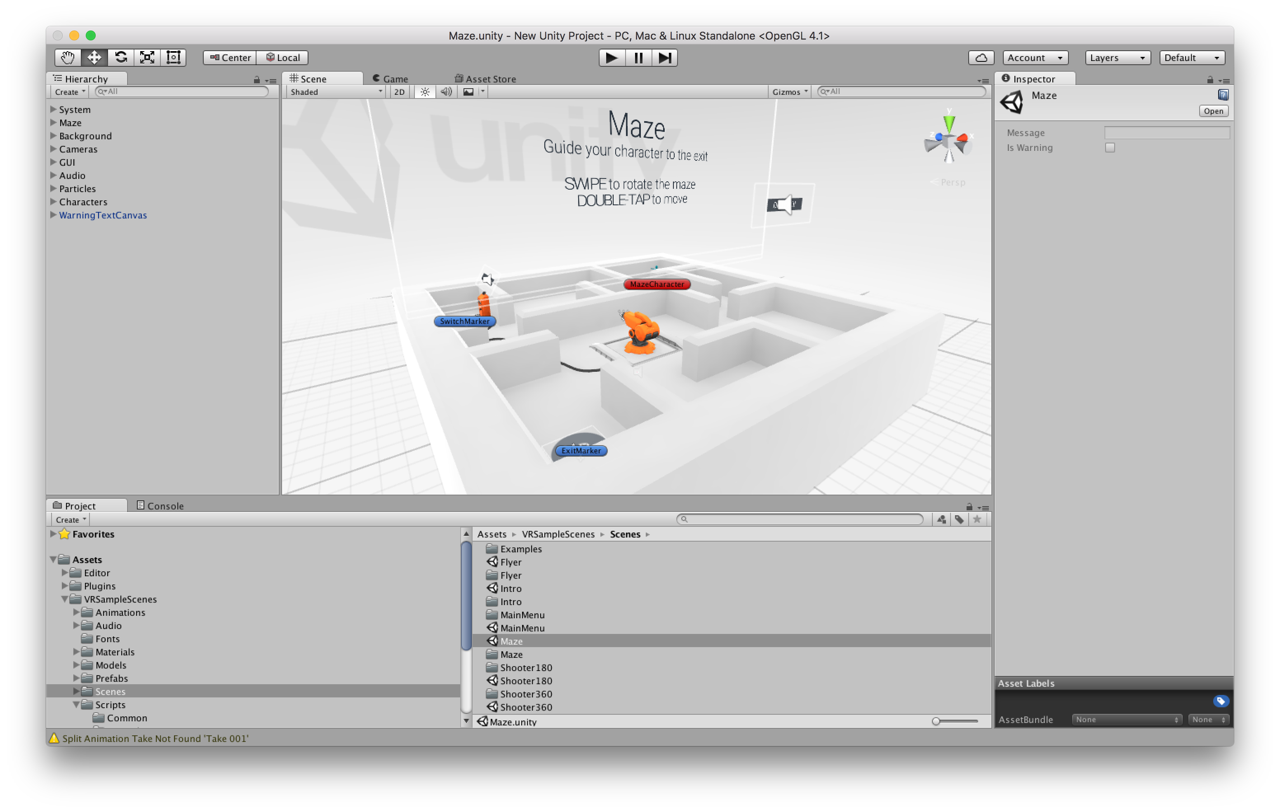Select the MainMenu scene asset
The width and height of the screenshot is (1280, 812).
(731, 628)
